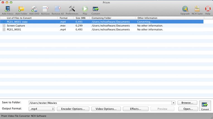213x119 pixels.
Task: Click the Add File(s) toolbar icon
Action: click(8, 10)
